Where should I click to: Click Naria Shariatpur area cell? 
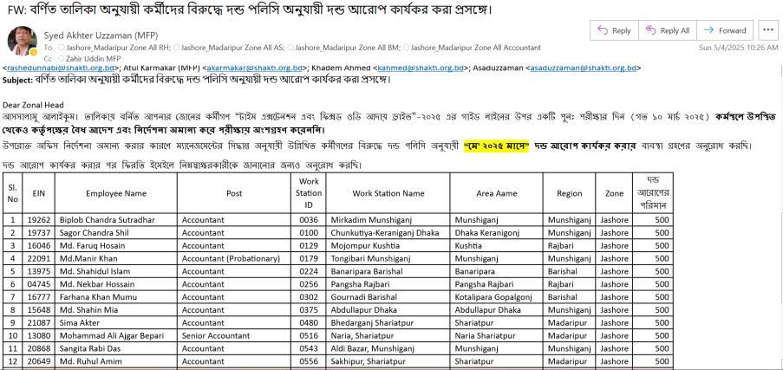[x=496, y=335]
